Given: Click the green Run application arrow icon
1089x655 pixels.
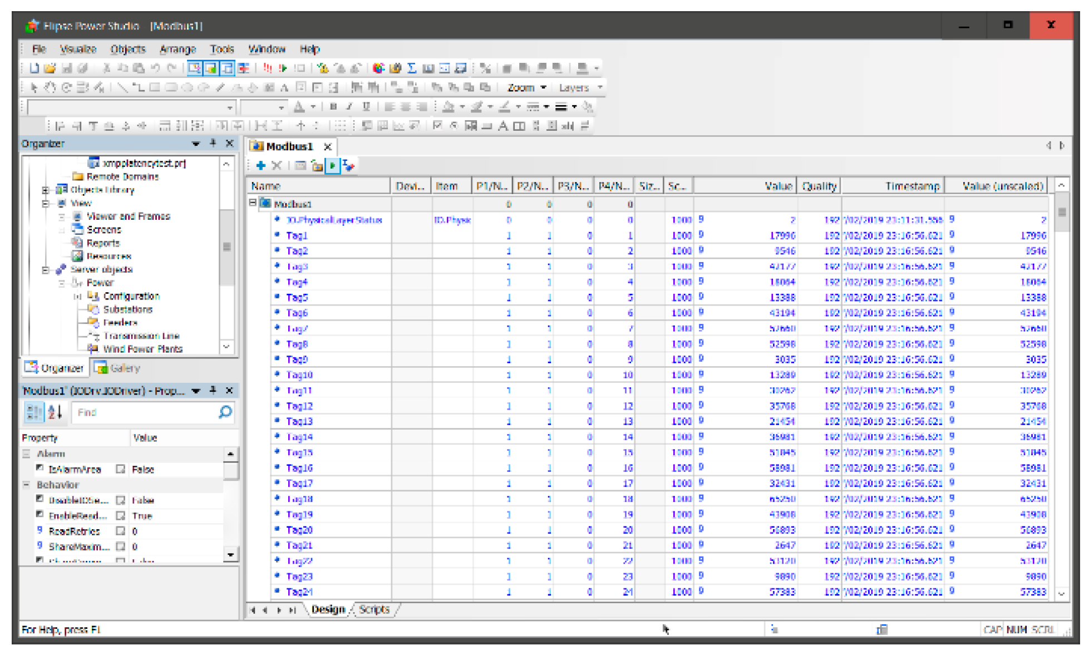Looking at the screenshot, I should pyautogui.click(x=283, y=68).
